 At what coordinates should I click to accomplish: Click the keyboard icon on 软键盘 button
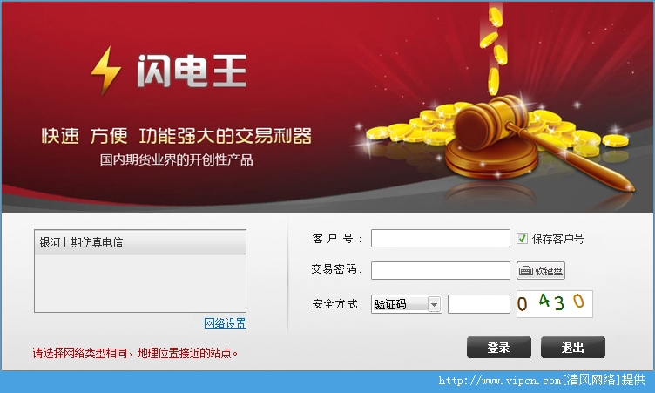coord(525,271)
